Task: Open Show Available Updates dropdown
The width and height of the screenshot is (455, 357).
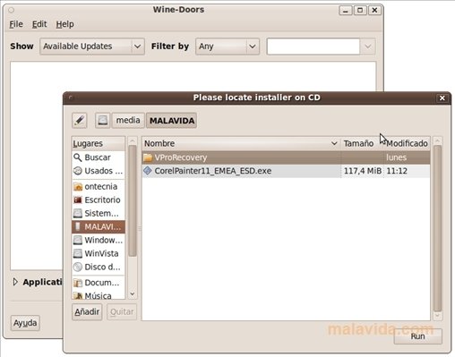Action: [x=92, y=47]
